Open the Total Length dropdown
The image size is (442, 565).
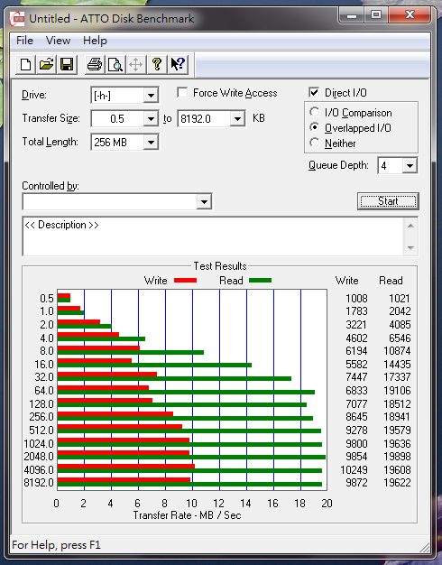pos(151,143)
